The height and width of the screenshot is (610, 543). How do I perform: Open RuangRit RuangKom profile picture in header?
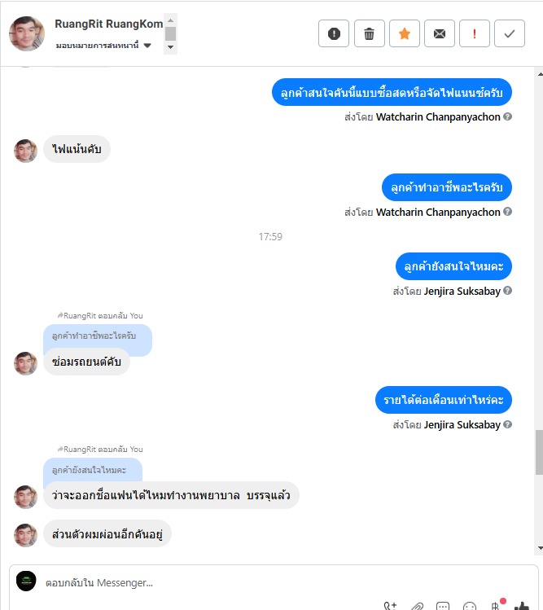26,33
